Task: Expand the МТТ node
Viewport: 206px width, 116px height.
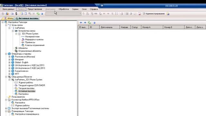Action: pyautogui.click(x=9, y=74)
